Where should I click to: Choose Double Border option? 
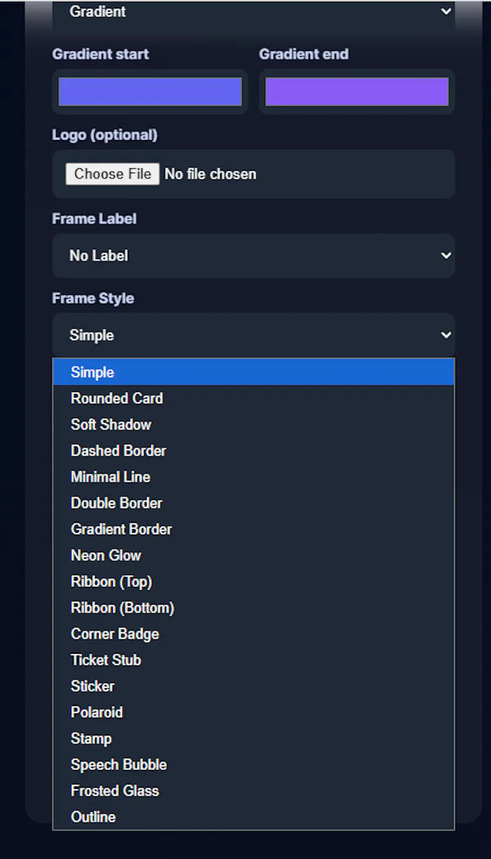point(253,503)
